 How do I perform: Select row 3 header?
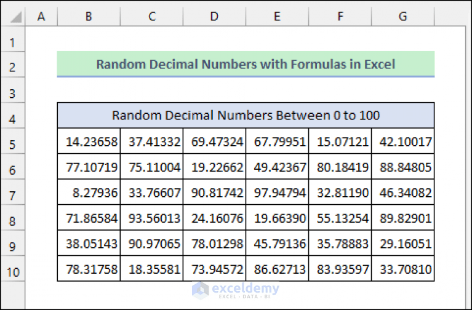click(12, 90)
